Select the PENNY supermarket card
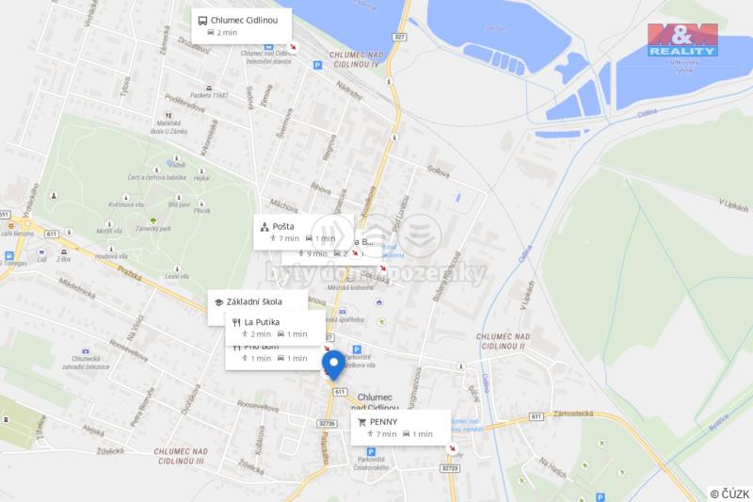 tap(401, 428)
